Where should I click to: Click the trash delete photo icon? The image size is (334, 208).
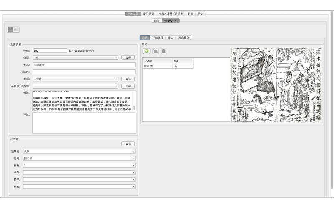click(164, 51)
